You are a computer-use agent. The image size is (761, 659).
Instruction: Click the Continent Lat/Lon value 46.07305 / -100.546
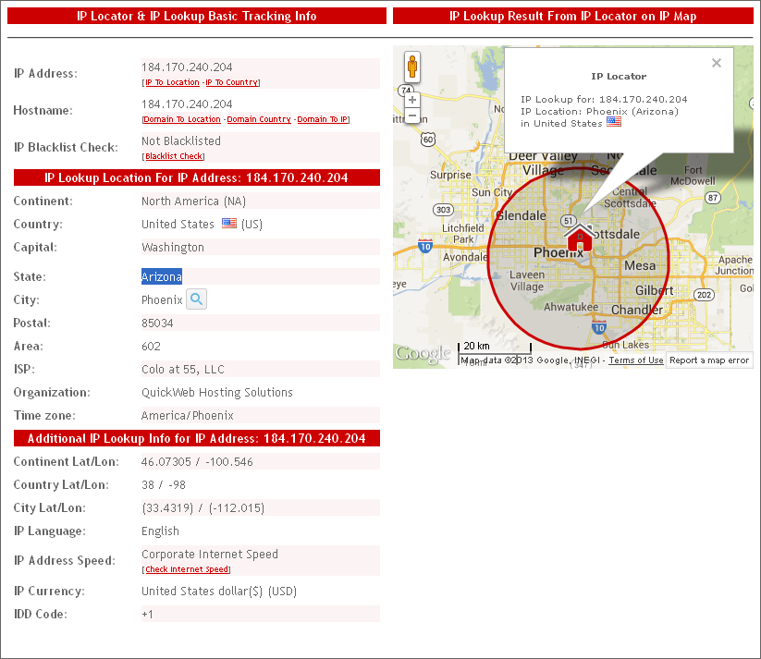[x=197, y=461]
